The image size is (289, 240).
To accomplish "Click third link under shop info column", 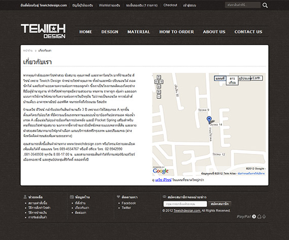I will pos(81,212).
